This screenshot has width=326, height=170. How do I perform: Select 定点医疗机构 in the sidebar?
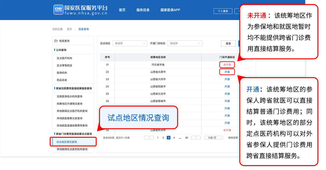click(x=64, y=58)
